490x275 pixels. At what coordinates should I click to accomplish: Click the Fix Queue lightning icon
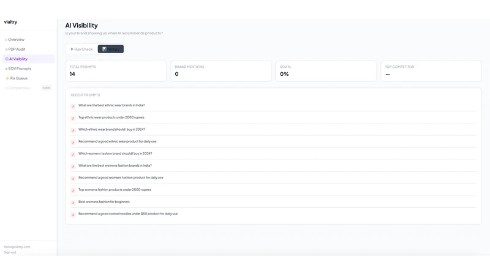7,78
